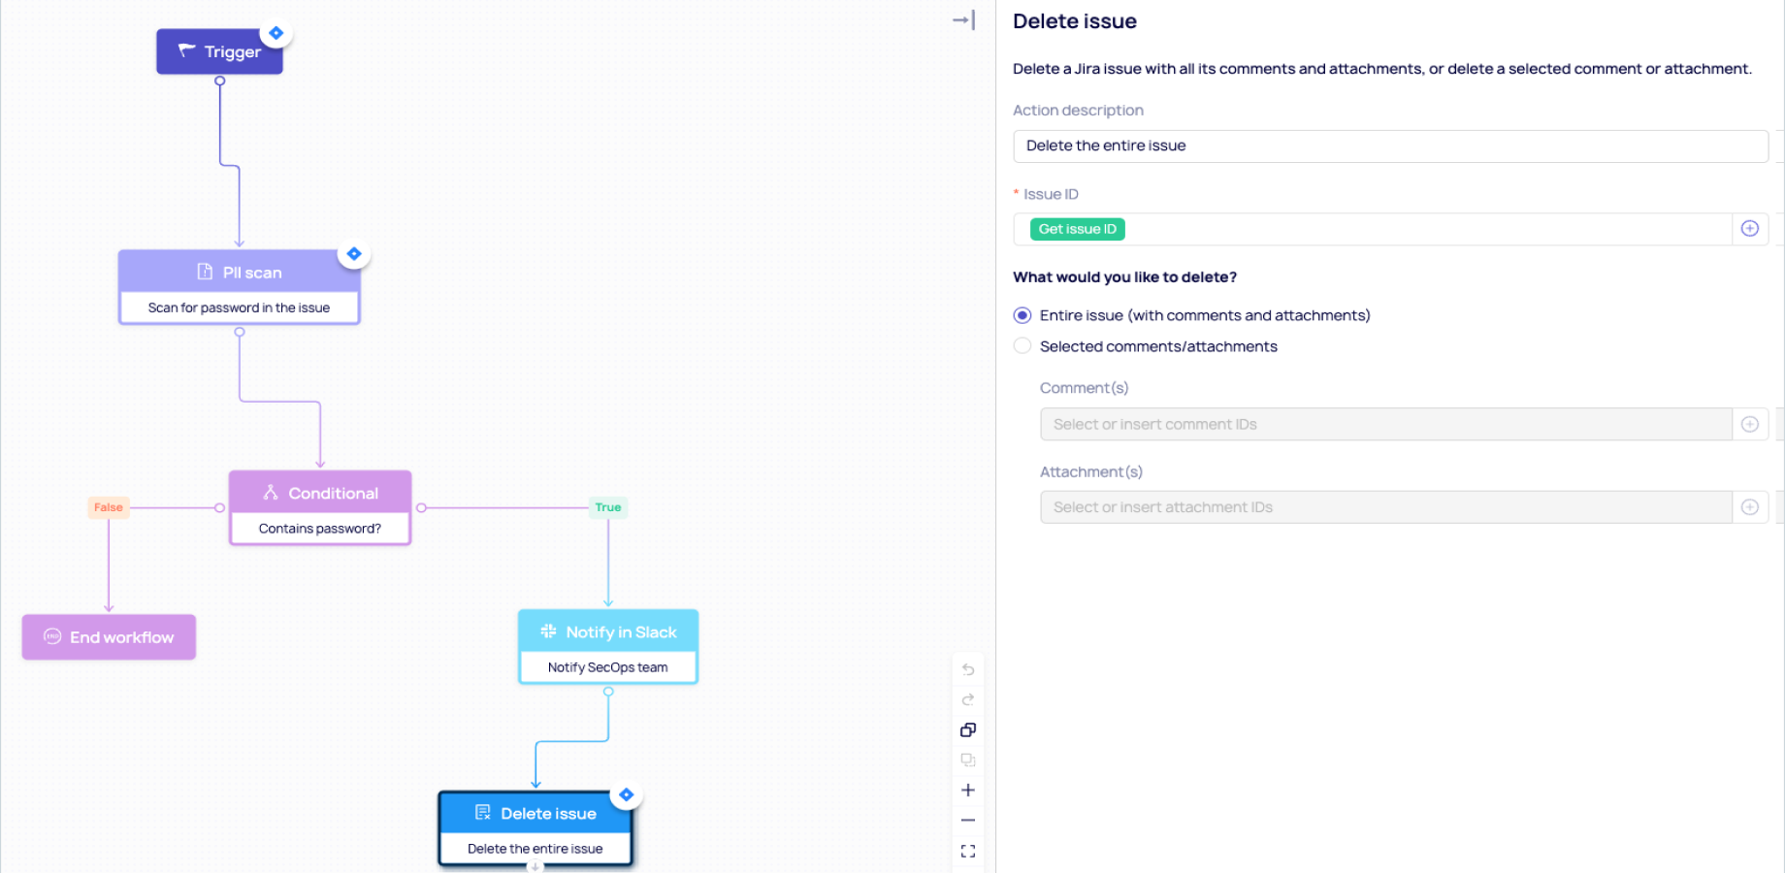The width and height of the screenshot is (1785, 873).
Task: Click the Get issue ID green tag
Action: point(1077,229)
